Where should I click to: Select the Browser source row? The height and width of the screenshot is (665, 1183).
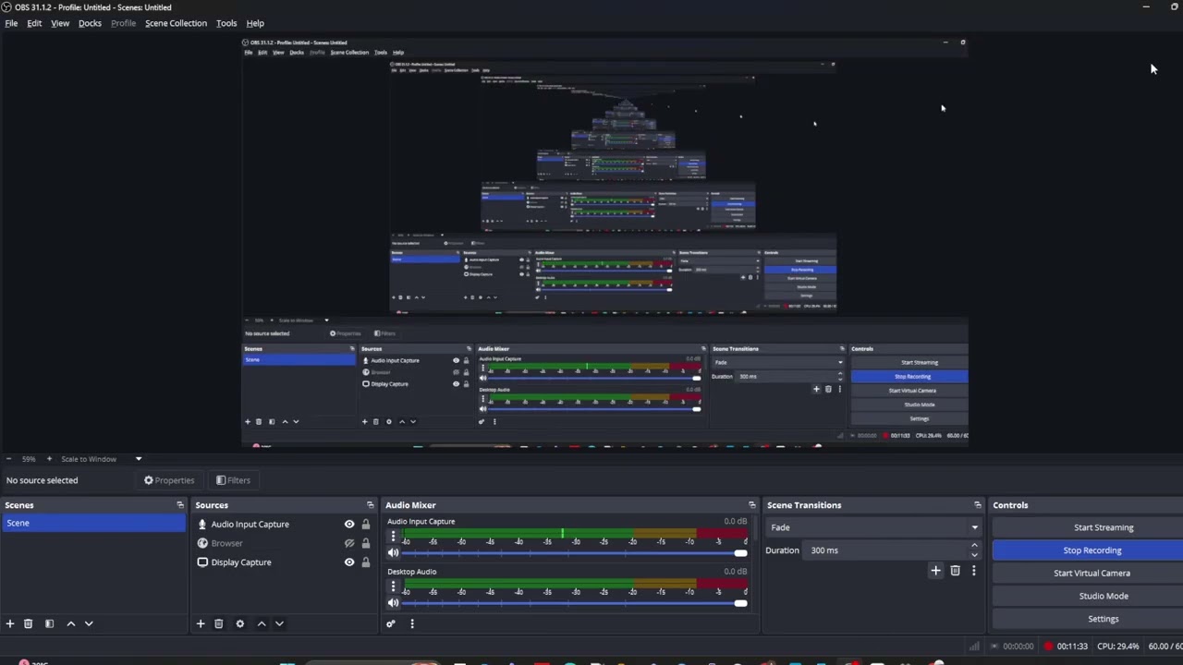[x=283, y=543]
